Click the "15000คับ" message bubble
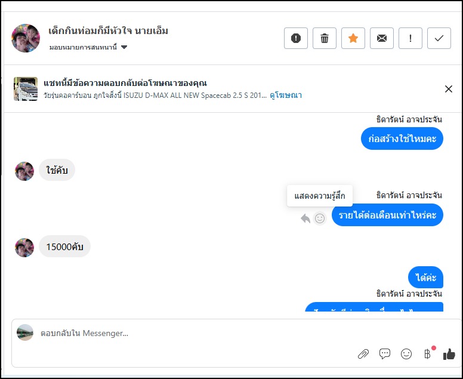 tap(64, 246)
